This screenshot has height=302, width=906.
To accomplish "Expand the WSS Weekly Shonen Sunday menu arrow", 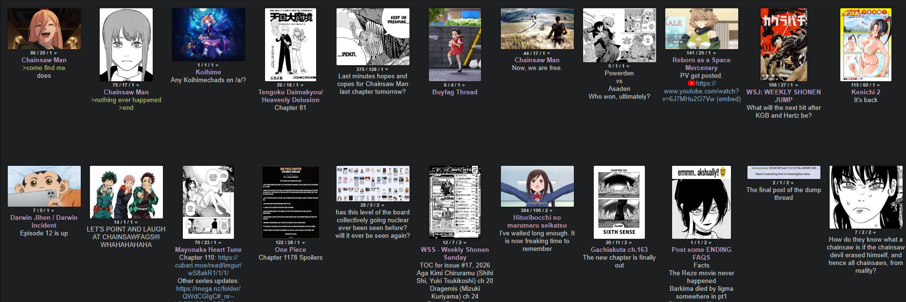I will pos(465,243).
